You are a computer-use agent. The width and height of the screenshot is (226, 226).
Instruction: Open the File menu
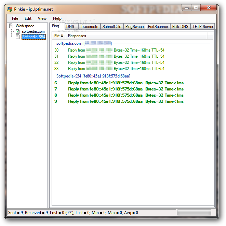pos(15,18)
